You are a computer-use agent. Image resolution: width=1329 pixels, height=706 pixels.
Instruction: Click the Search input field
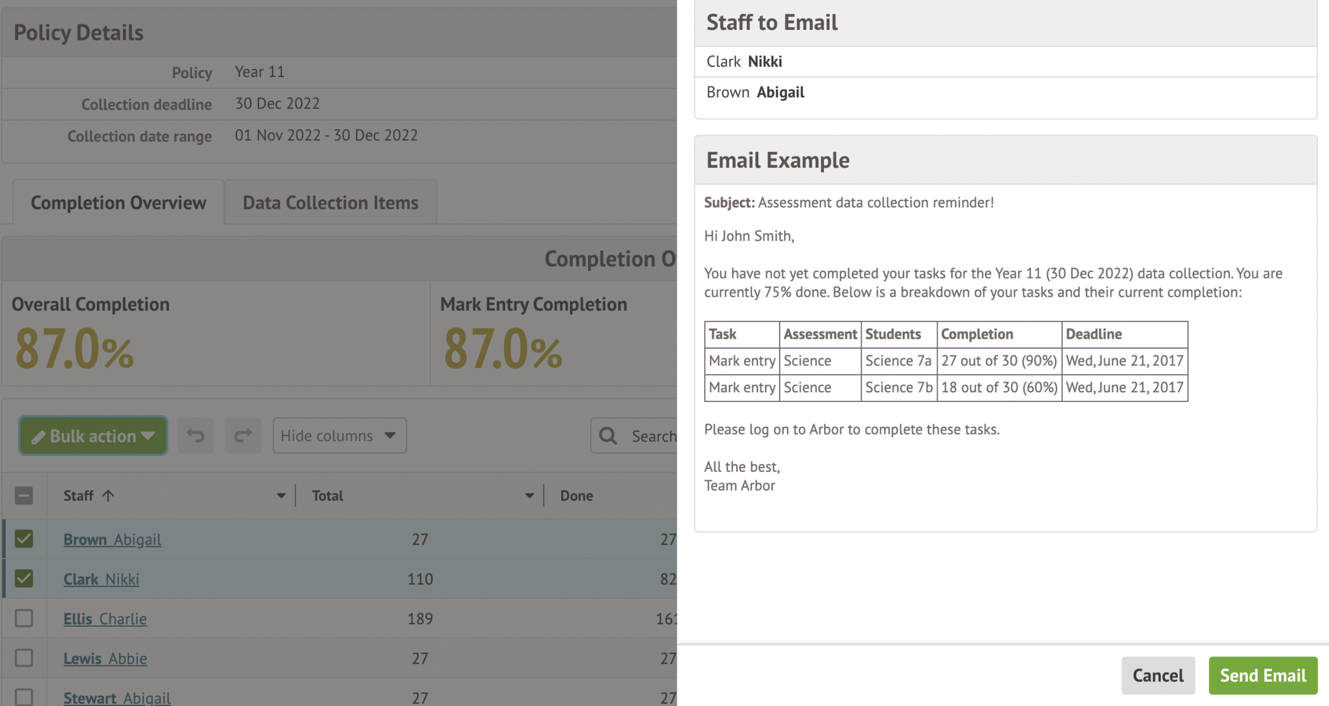653,436
